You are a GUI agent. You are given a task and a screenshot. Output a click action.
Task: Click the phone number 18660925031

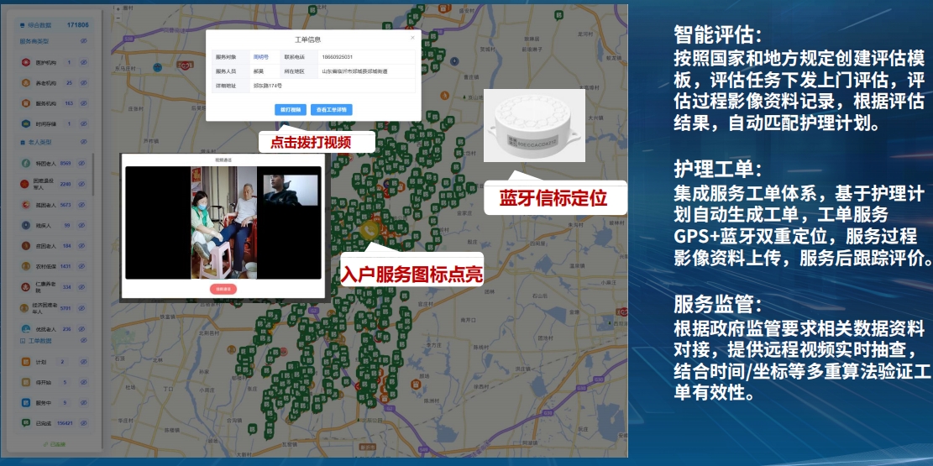pyautogui.click(x=338, y=57)
